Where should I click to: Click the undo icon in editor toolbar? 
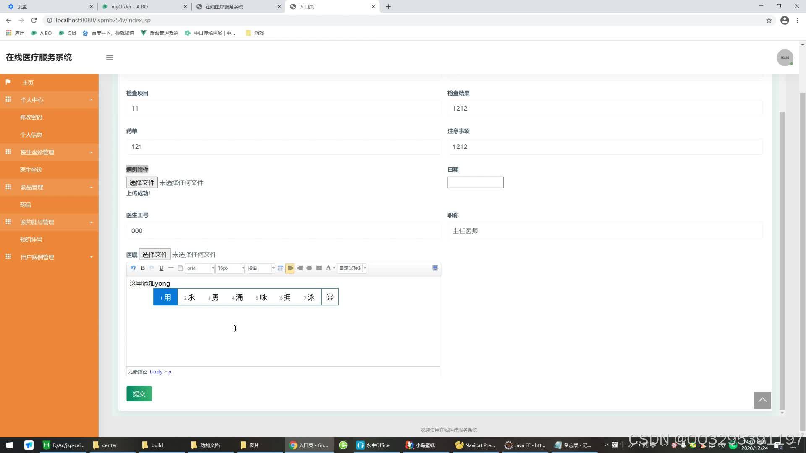click(133, 268)
